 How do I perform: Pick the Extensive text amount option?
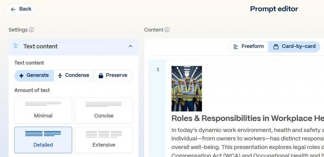(104, 140)
